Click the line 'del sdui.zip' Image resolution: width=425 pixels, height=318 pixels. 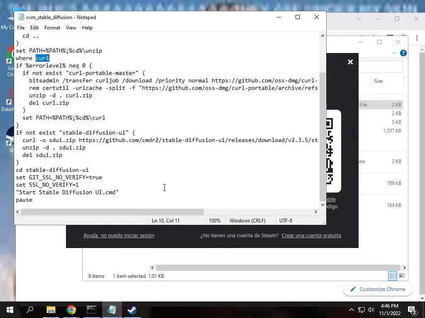click(42, 155)
